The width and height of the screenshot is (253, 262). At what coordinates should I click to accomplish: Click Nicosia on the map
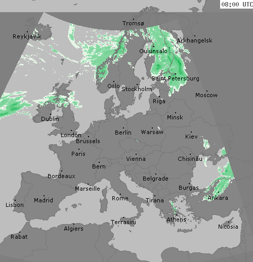[228, 227]
